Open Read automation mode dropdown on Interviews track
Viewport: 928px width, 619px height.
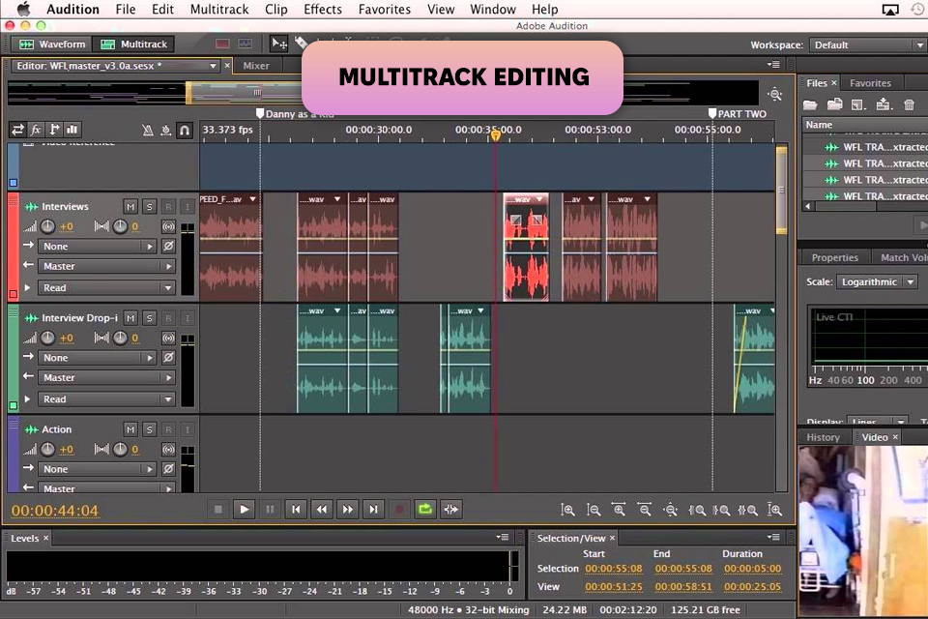point(106,287)
